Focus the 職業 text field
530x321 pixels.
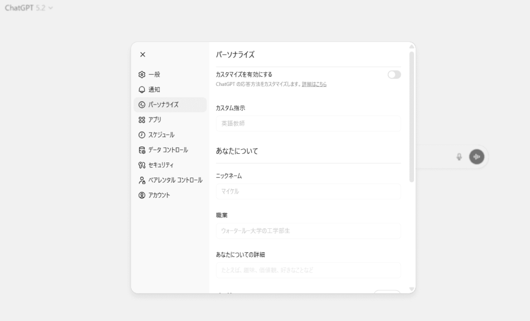click(308, 231)
